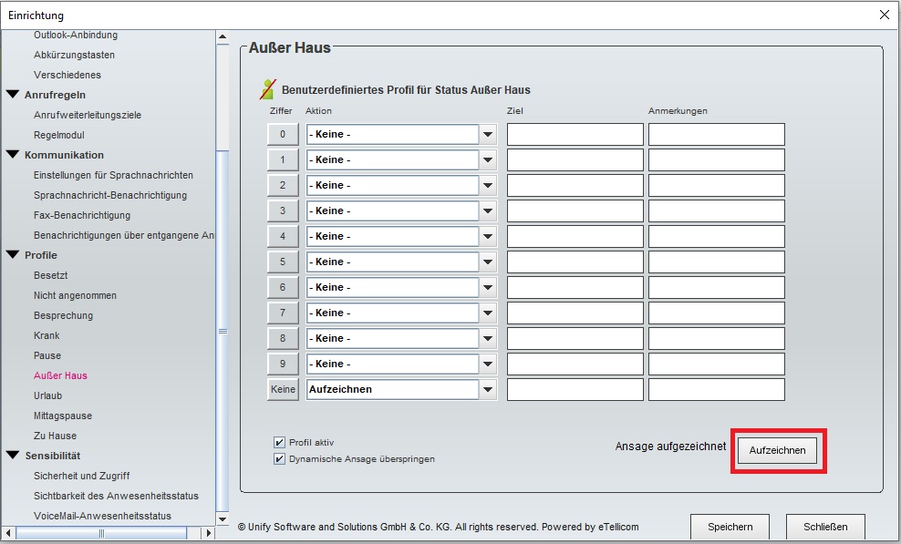Screen dimensions: 901x544
Task: Open the Aufzeichnen action dropdown
Action: (x=489, y=390)
